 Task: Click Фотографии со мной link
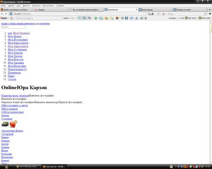14,106
